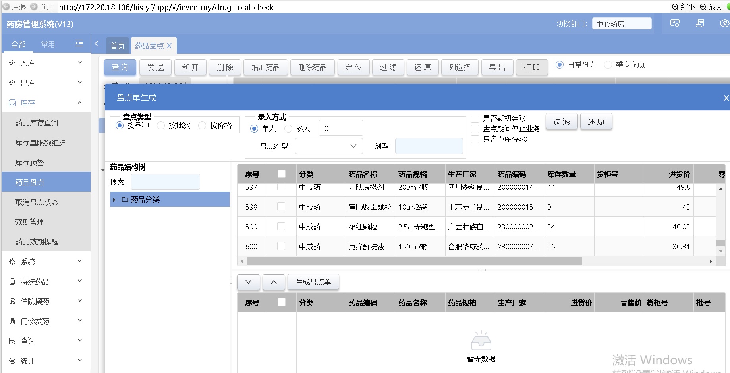Click the sidebar collapse hamburger icon
The image size is (730, 373).
[x=79, y=43]
